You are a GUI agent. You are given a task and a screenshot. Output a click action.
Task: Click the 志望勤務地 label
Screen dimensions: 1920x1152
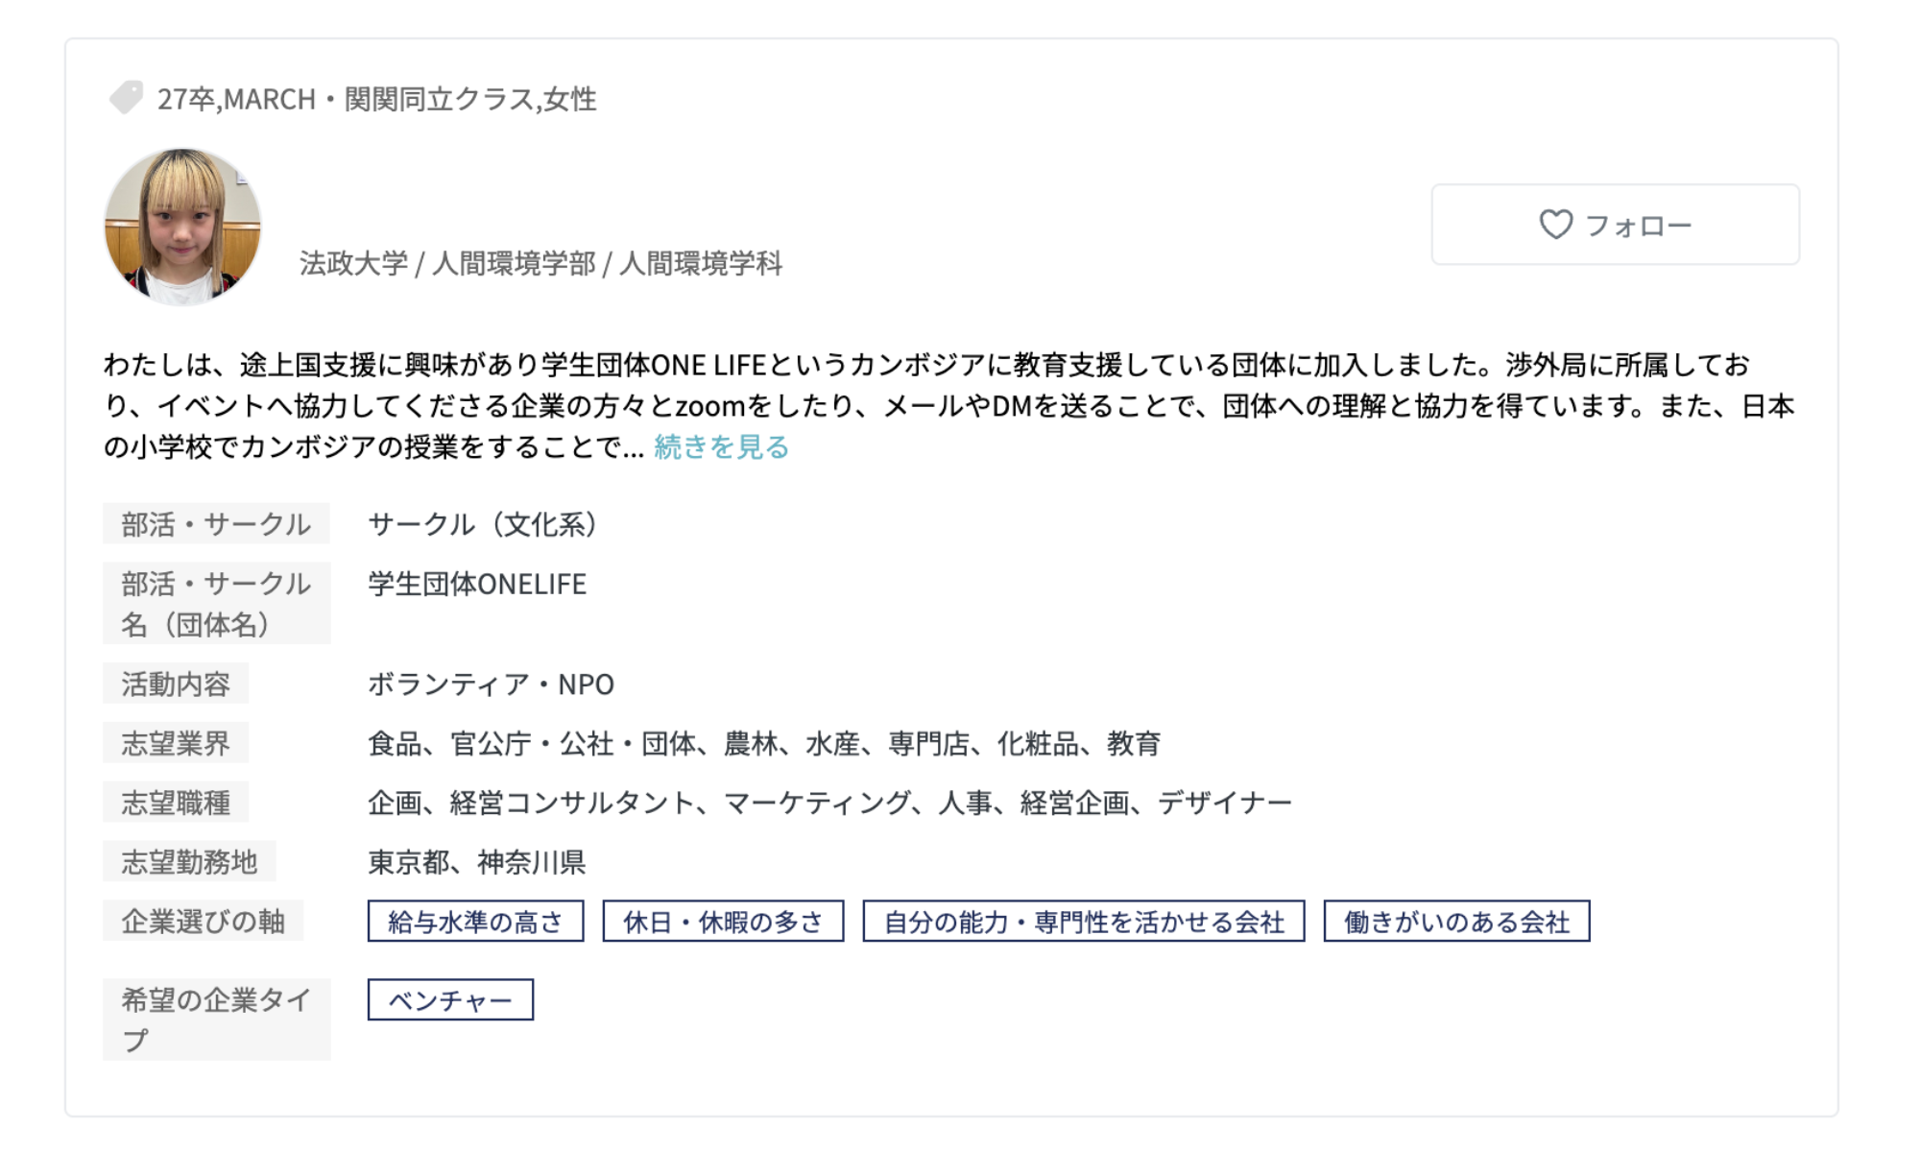(x=189, y=862)
